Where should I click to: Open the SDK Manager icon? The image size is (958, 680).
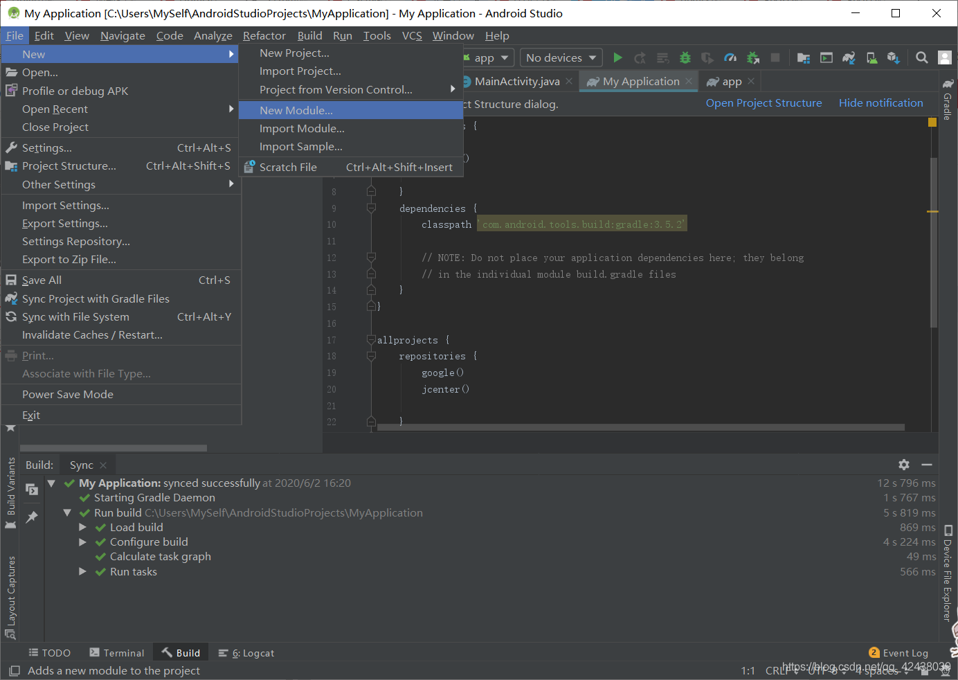[894, 58]
